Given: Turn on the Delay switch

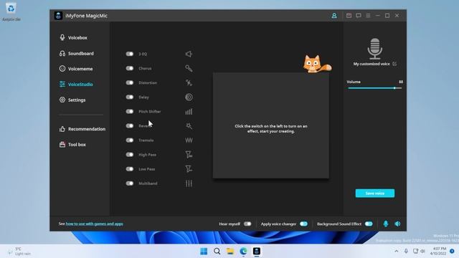Looking at the screenshot, I should tap(130, 97).
